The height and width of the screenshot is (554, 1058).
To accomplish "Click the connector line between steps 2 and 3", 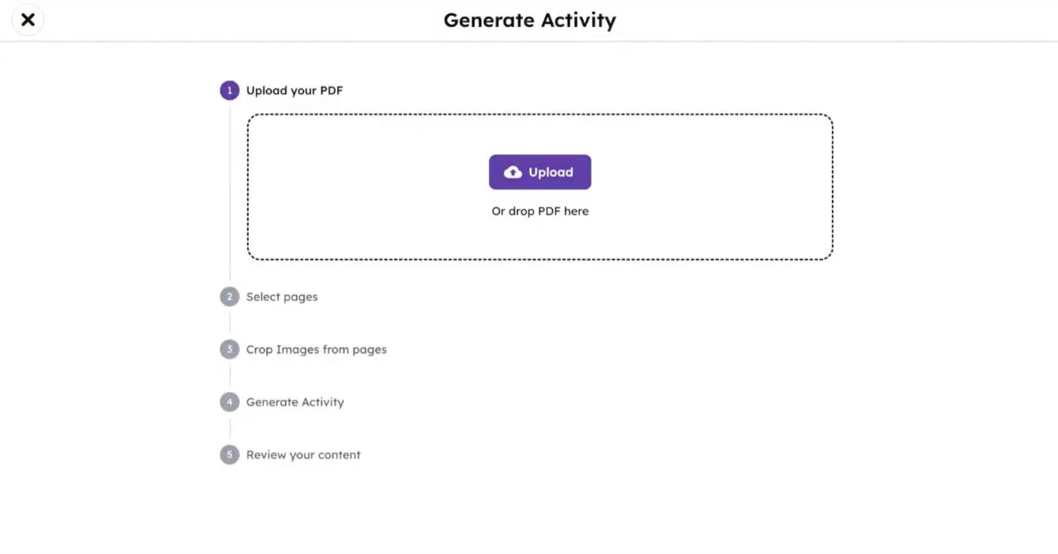I will click(230, 323).
